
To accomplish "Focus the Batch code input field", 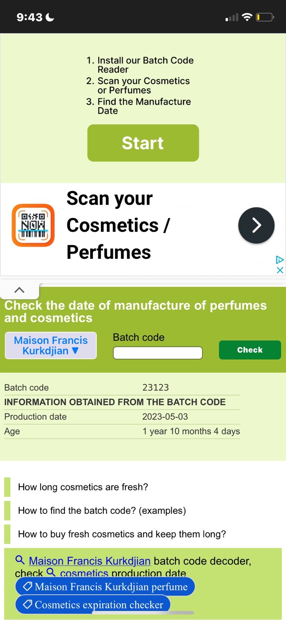I will [158, 353].
